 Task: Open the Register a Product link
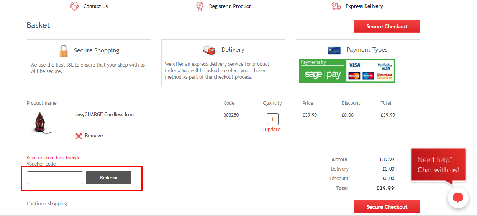coord(230,6)
